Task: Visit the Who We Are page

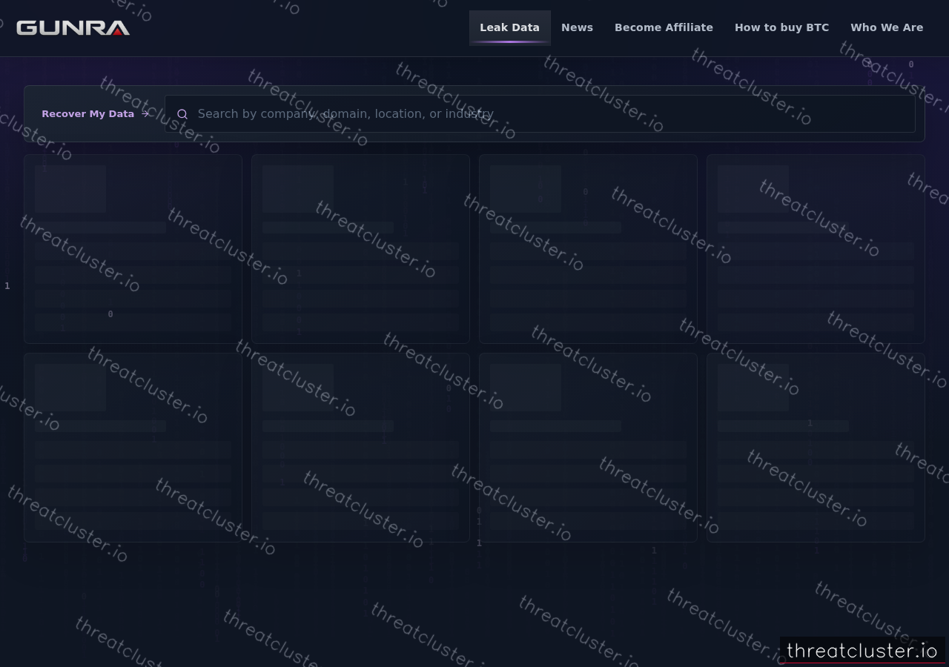Action: 887,27
